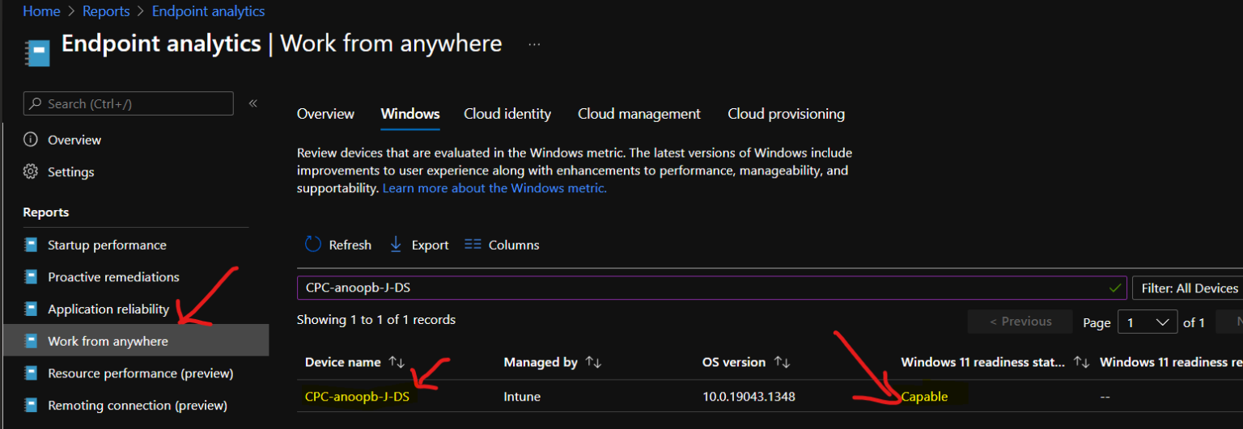1243x429 pixels.
Task: Open the Cloud management tab
Action: [639, 114]
